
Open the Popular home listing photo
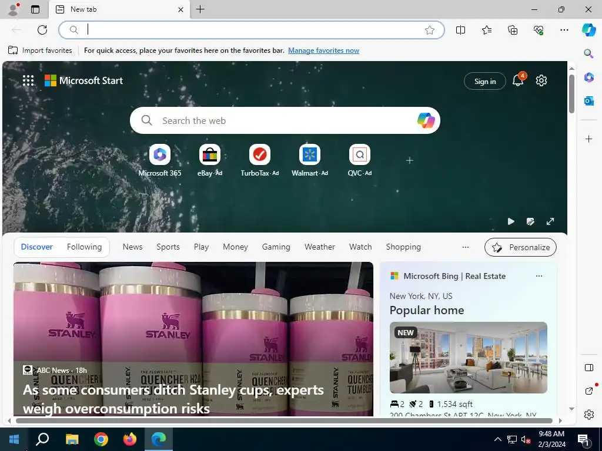(x=469, y=358)
